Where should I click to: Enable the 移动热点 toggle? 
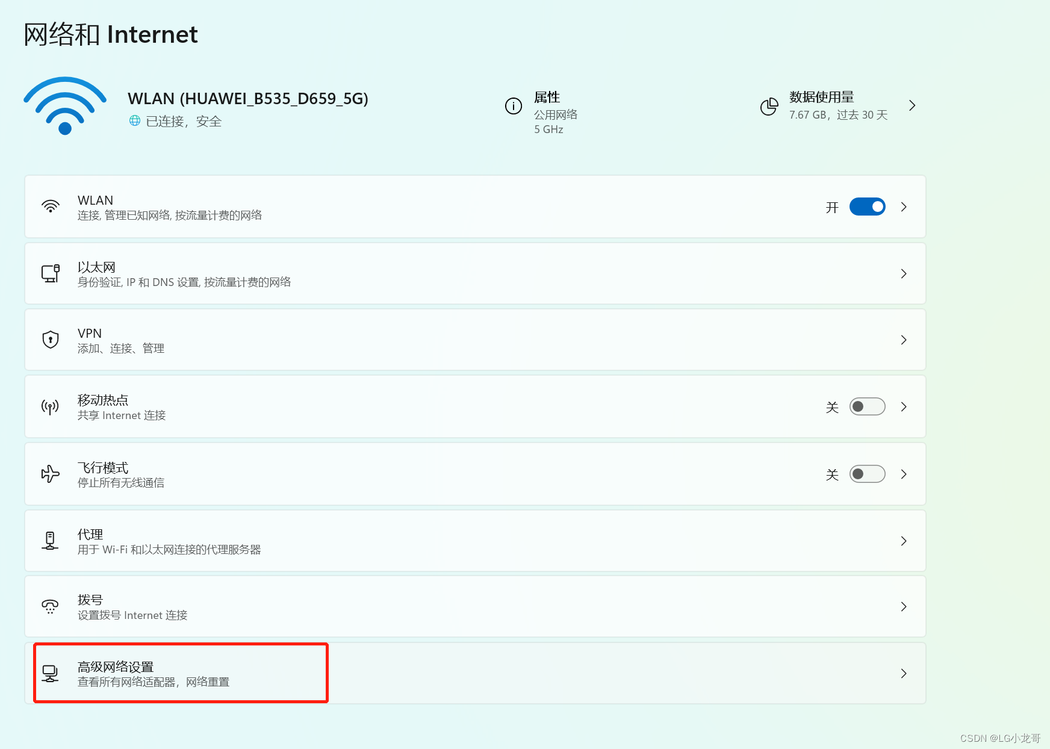pos(867,406)
